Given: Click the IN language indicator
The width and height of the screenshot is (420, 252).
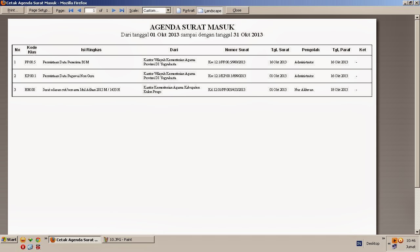Looking at the screenshot, I should coord(359,243).
